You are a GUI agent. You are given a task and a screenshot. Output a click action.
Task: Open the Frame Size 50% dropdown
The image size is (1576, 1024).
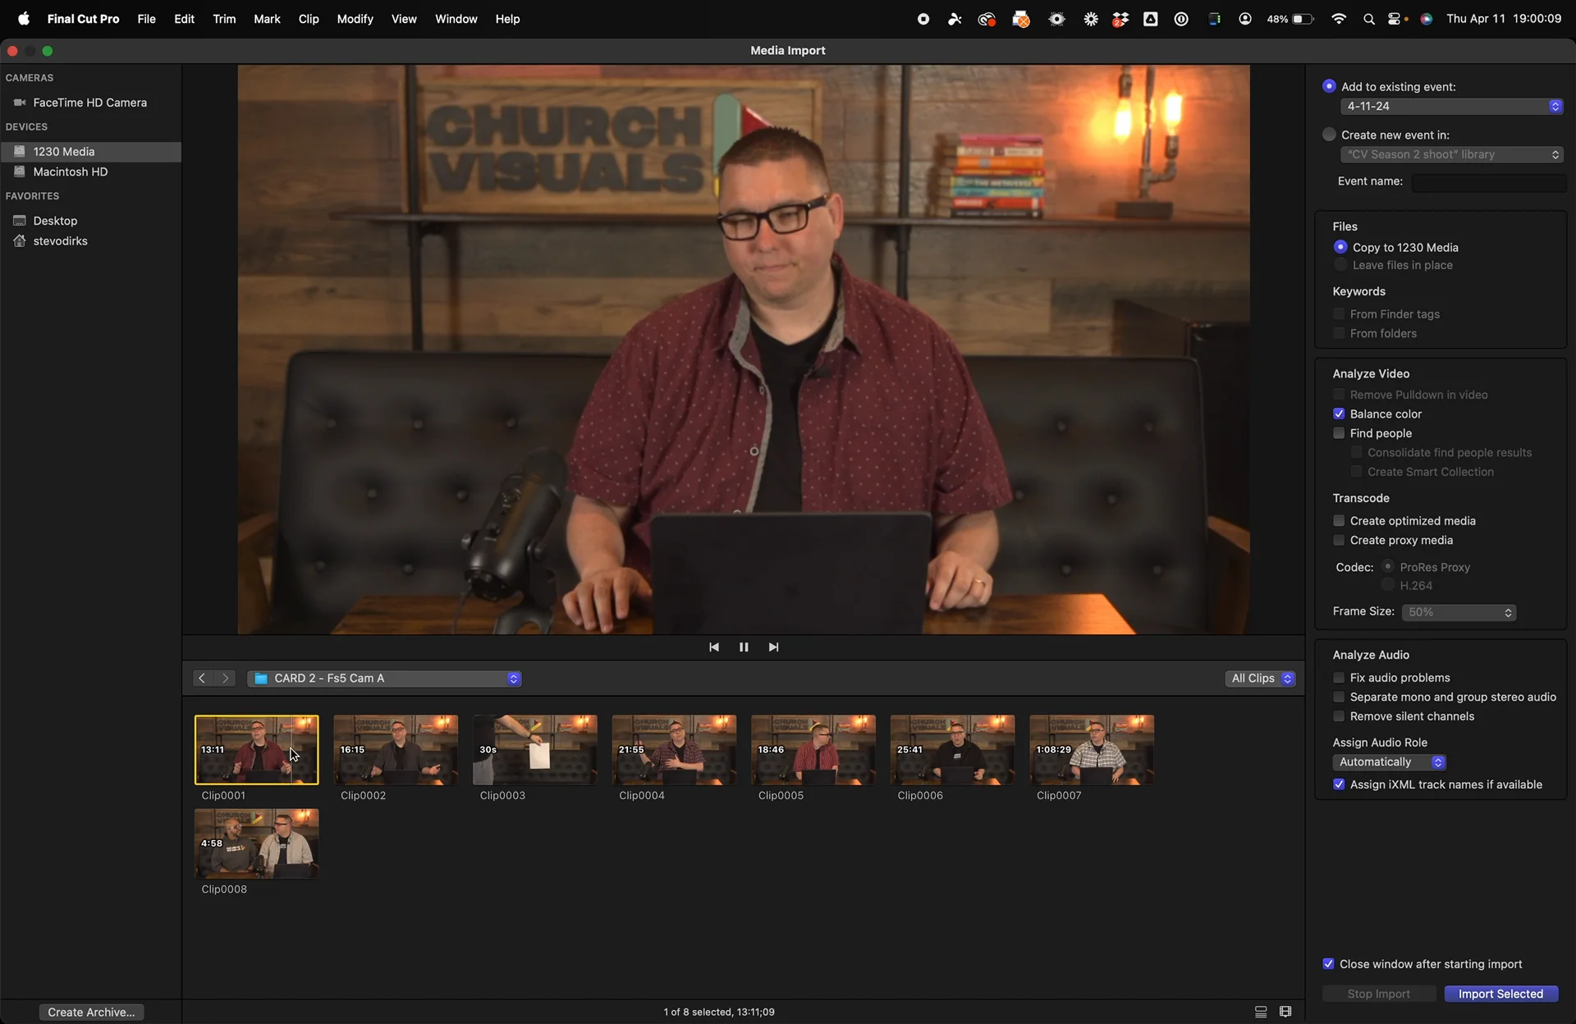(1459, 613)
